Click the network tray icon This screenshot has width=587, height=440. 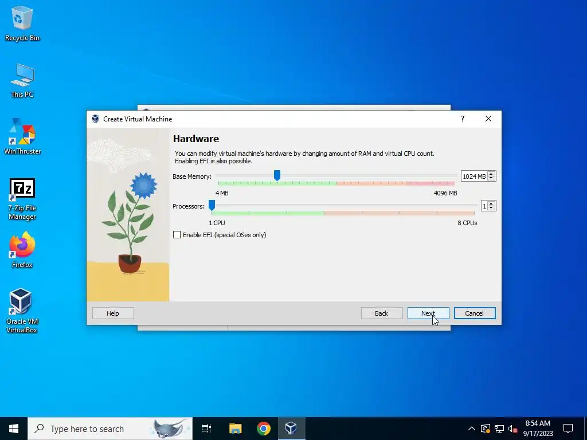pos(499,429)
